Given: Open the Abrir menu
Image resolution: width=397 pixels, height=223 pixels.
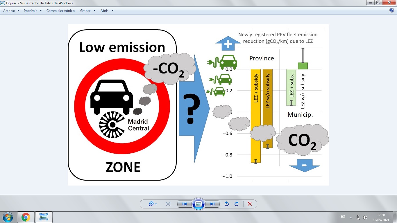Looking at the screenshot, I should [107, 11].
